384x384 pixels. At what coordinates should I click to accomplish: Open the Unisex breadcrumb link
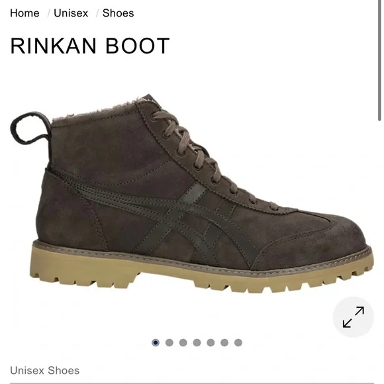pyautogui.click(x=71, y=13)
